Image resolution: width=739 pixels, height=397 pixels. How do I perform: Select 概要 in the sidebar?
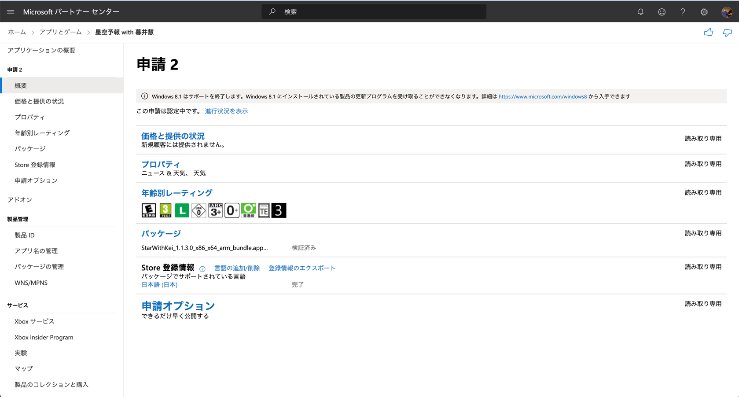(x=21, y=85)
